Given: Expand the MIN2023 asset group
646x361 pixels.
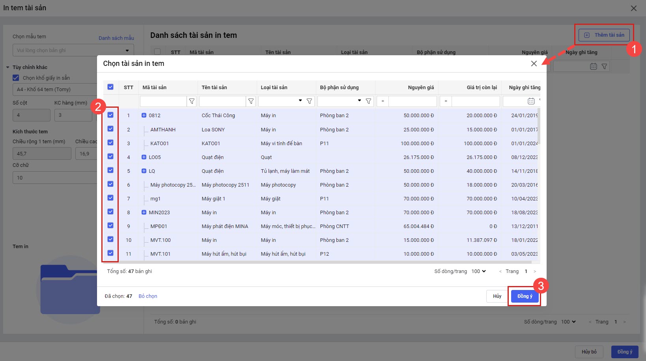Looking at the screenshot, I should tap(144, 212).
